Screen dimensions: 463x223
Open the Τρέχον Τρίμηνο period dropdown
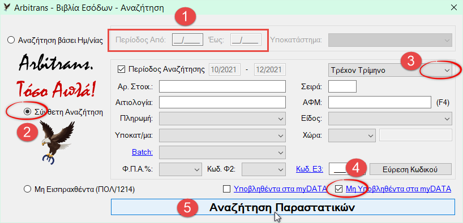point(390,71)
